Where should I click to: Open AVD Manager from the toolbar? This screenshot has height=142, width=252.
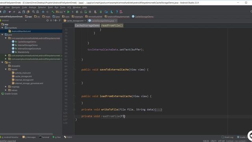pos(95,12)
